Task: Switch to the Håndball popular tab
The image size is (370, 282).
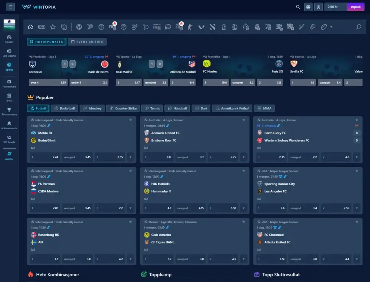Action: point(177,108)
